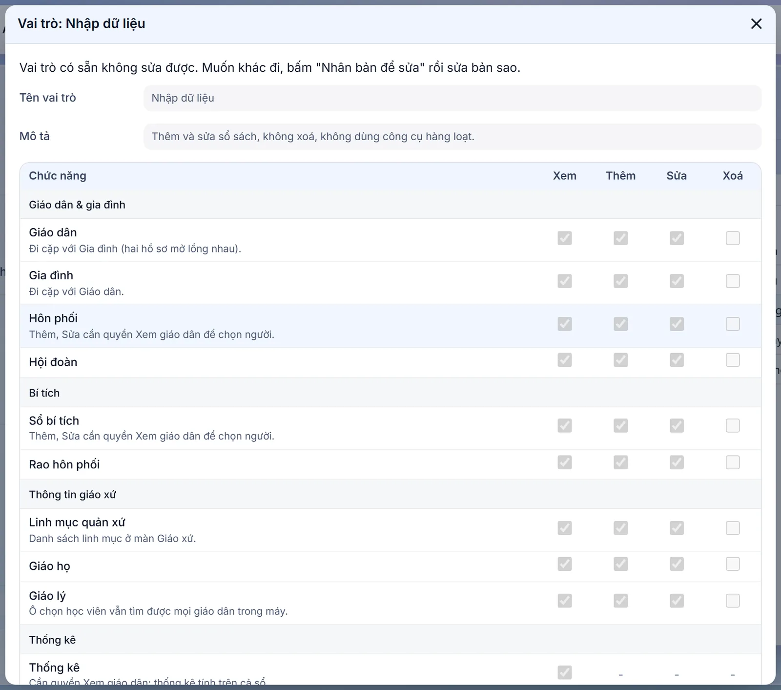
Task: Click the Mô tả description field
Action: point(452,136)
